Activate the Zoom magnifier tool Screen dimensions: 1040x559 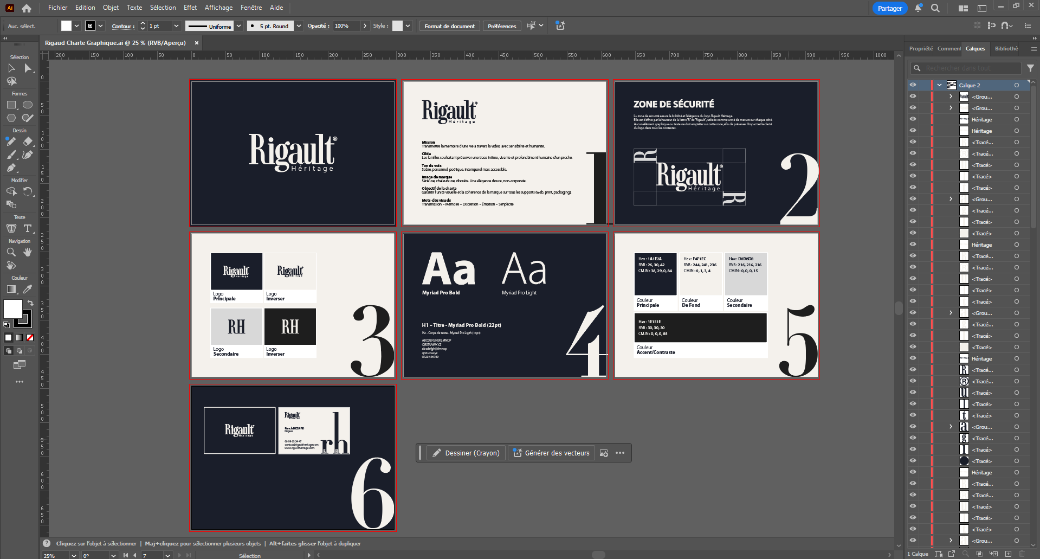[x=11, y=252]
